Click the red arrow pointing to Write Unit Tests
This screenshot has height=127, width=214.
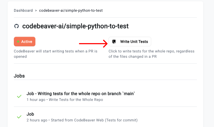click(93, 43)
